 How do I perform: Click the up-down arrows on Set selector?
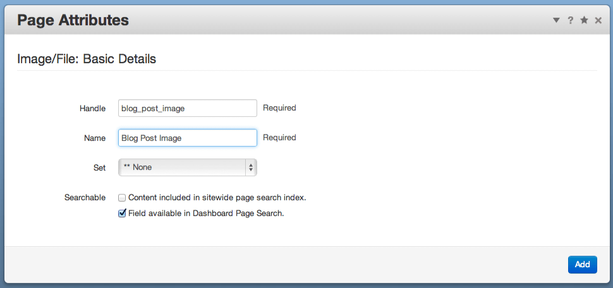[x=251, y=167]
